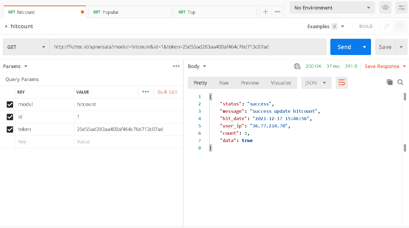The width and height of the screenshot is (409, 228).
Task: Click the network information globe icon
Action: pos(297,66)
